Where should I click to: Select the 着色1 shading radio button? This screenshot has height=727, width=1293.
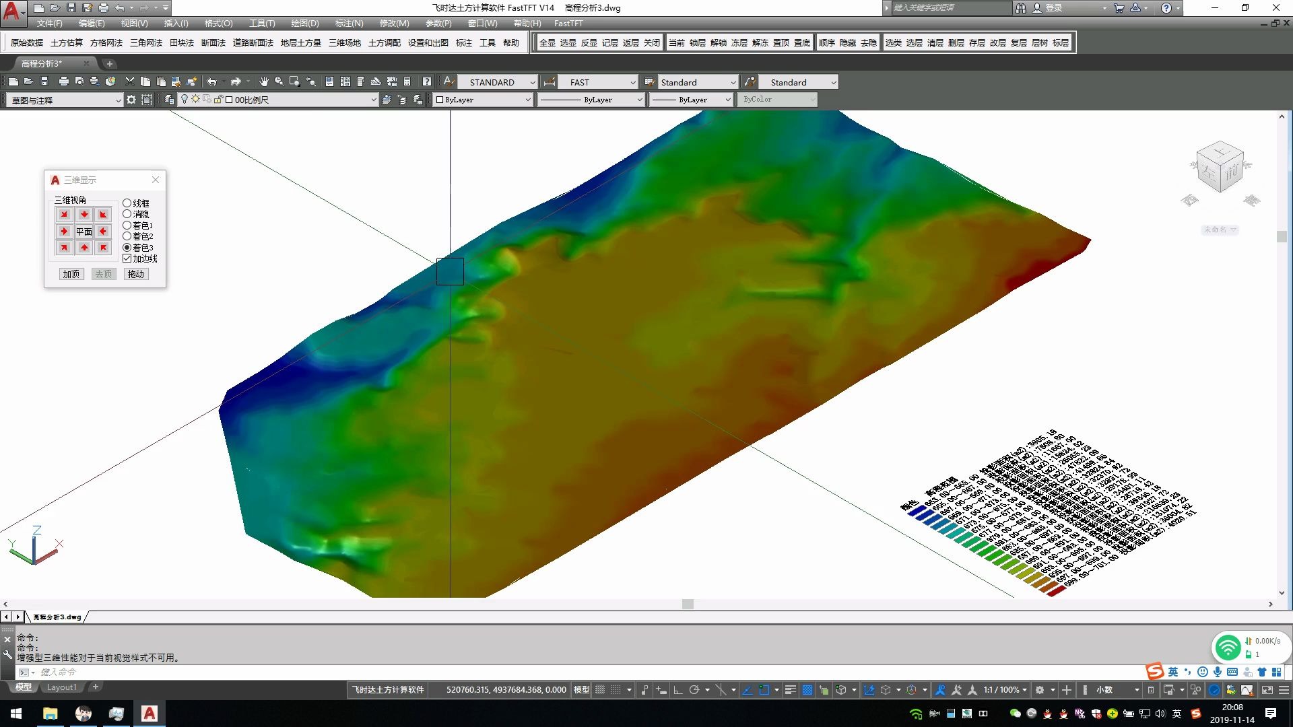pos(127,226)
